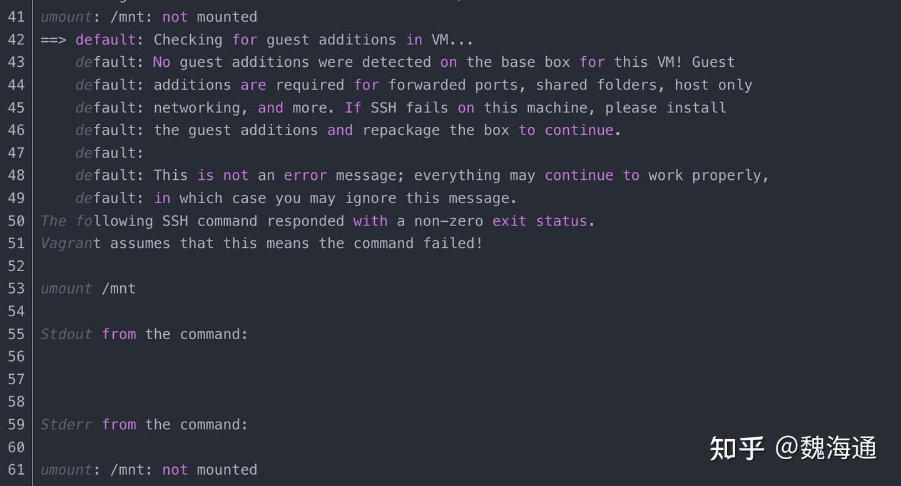Click line number 50 in the gutter
This screenshot has height=486, width=901.
(16, 221)
